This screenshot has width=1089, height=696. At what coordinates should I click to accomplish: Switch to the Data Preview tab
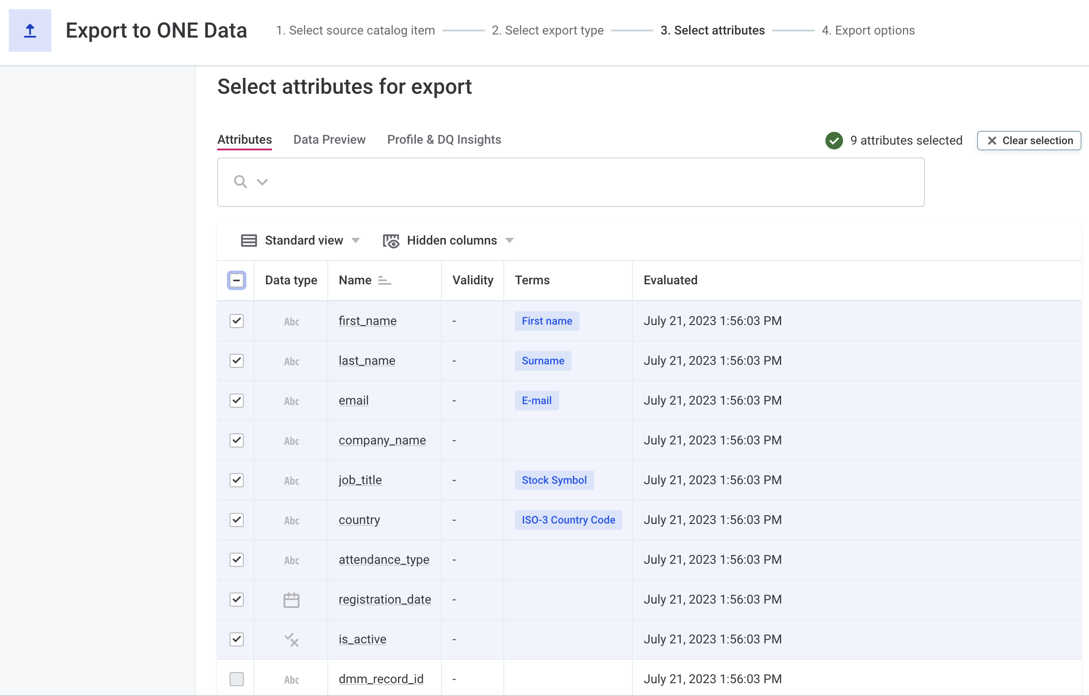(329, 140)
